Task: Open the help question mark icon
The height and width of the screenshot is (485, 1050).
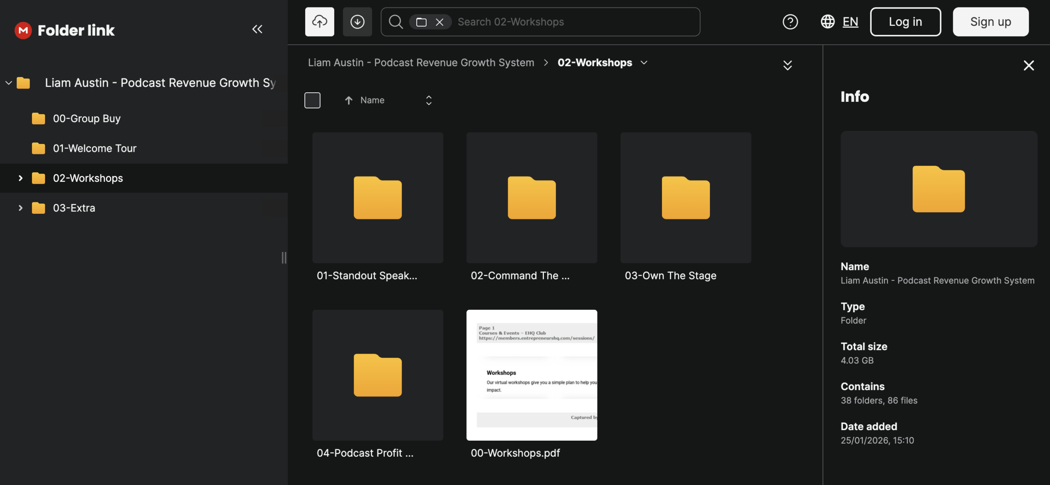Action: pos(790,22)
